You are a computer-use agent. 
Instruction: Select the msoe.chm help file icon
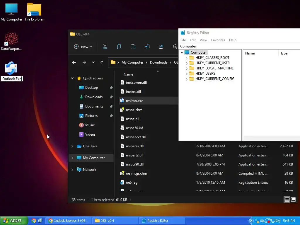click(x=122, y=110)
